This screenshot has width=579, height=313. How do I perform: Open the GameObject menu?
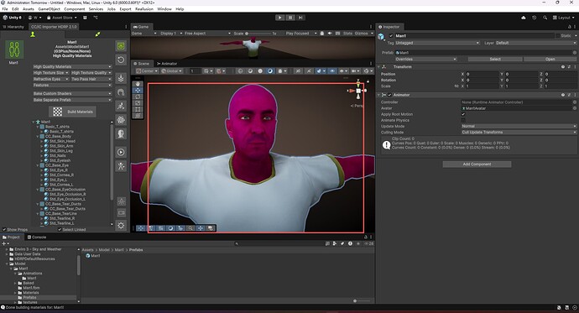[x=49, y=9]
